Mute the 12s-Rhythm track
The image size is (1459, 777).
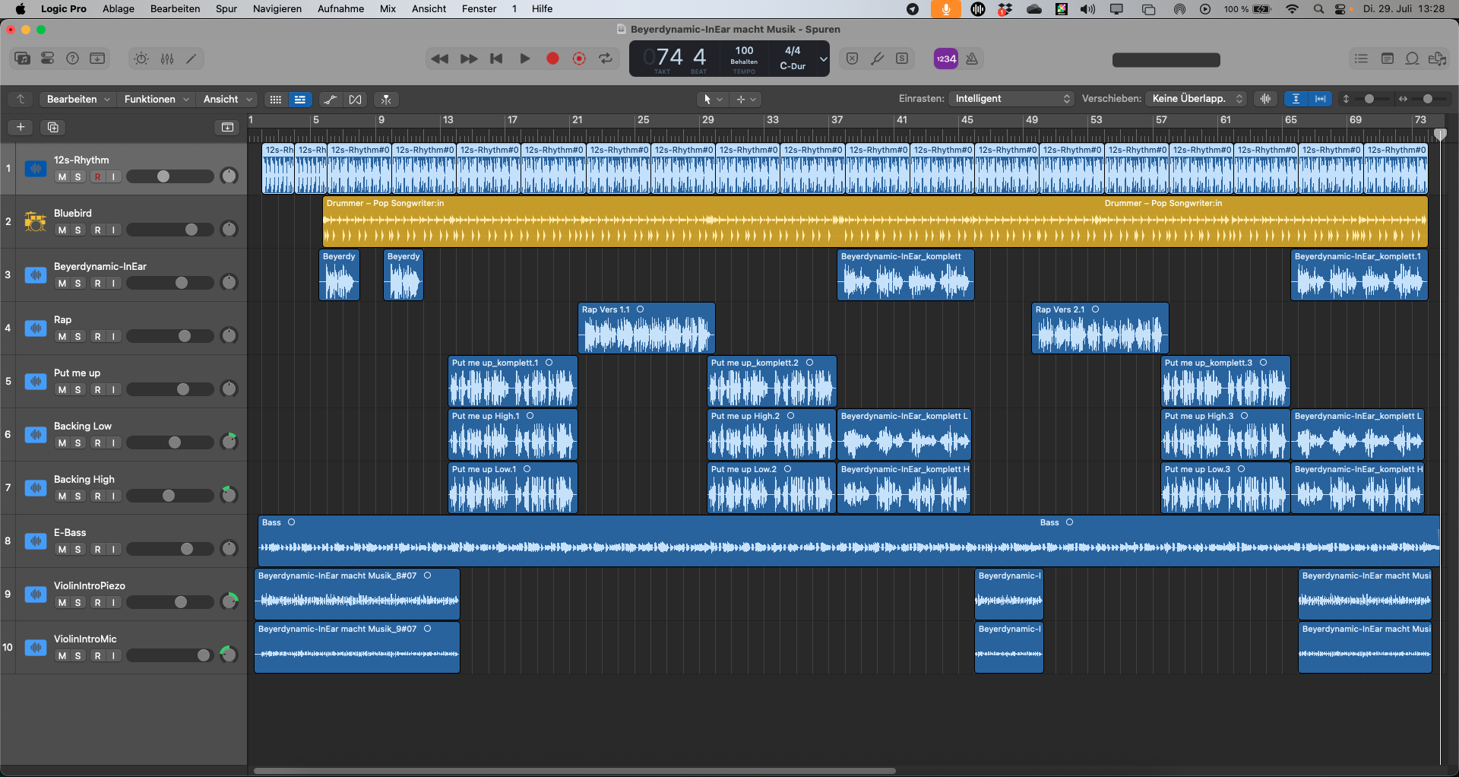click(x=62, y=176)
